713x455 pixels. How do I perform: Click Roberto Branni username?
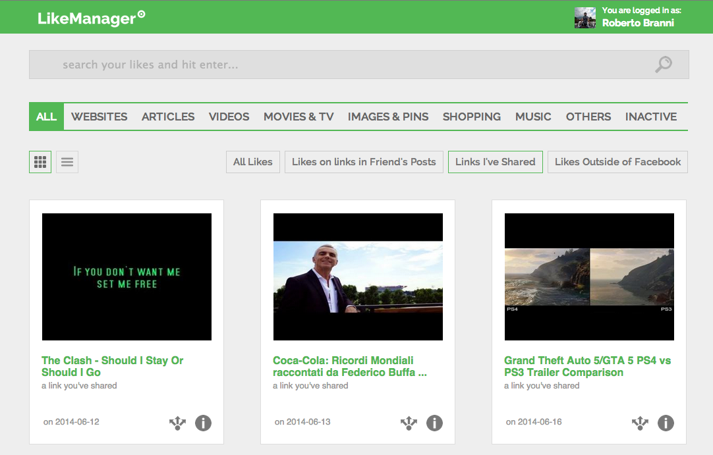pos(638,23)
